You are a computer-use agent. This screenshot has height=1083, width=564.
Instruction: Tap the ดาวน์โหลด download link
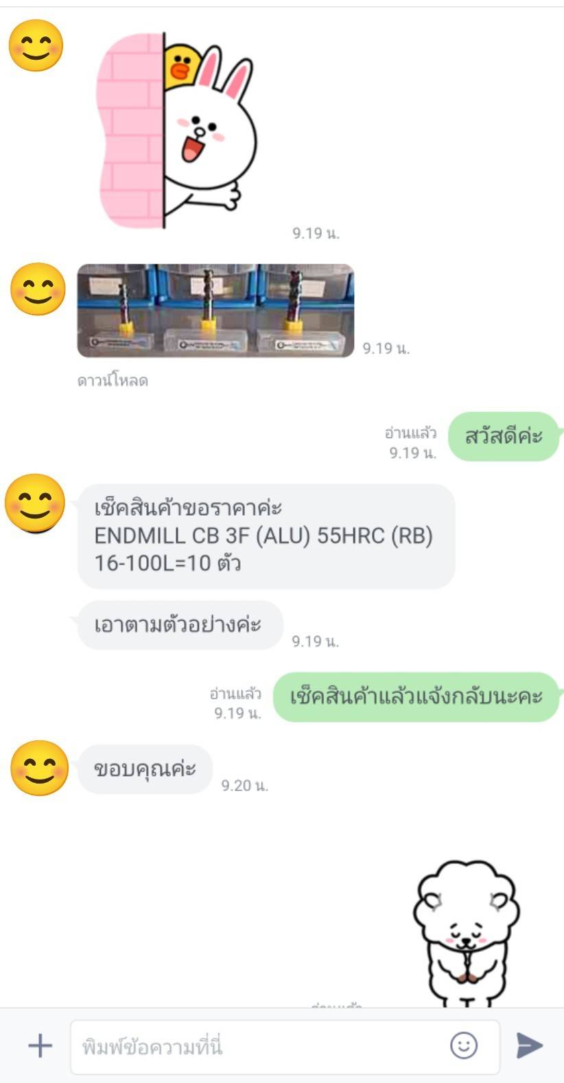coord(113,380)
